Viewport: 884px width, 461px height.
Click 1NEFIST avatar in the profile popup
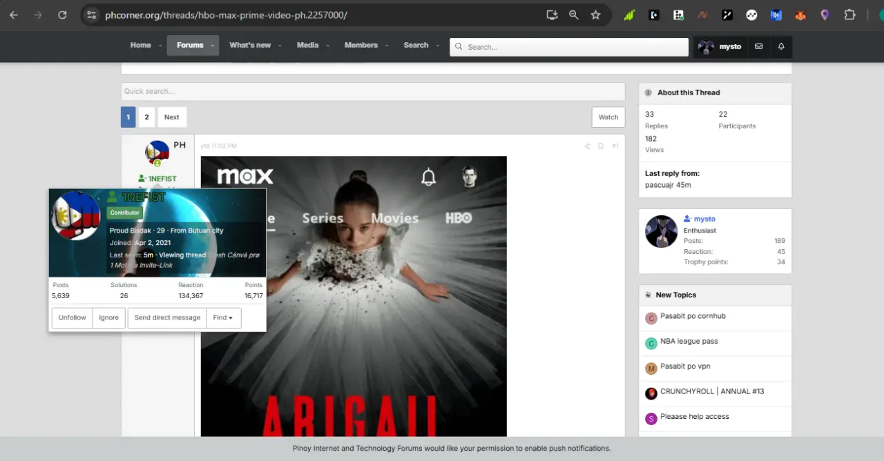76,215
